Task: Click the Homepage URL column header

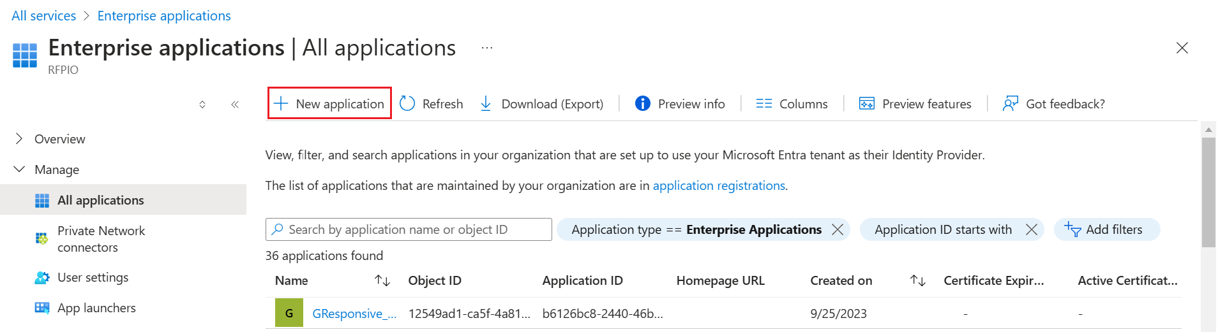Action: 720,280
